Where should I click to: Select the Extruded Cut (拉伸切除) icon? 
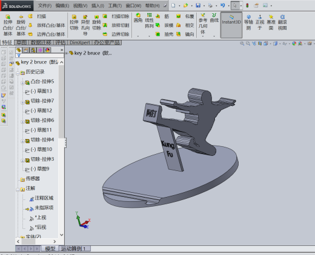tap(74, 17)
